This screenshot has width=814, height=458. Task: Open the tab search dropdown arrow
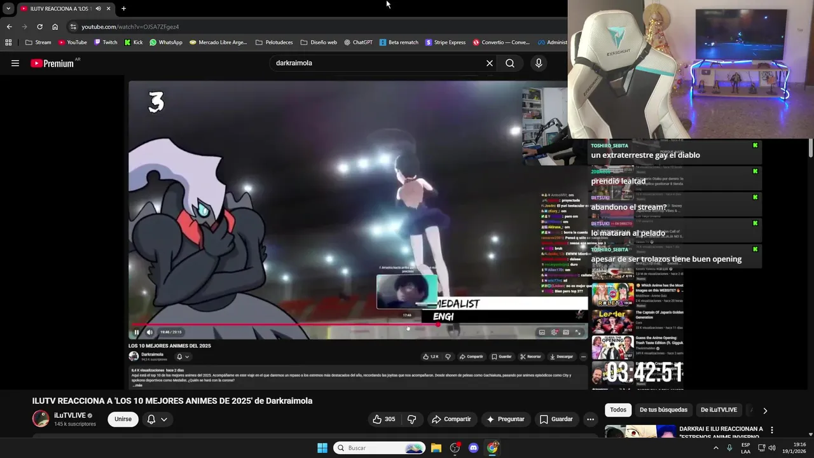(8, 8)
